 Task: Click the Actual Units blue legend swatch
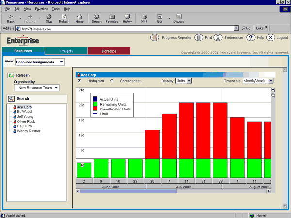point(95,99)
